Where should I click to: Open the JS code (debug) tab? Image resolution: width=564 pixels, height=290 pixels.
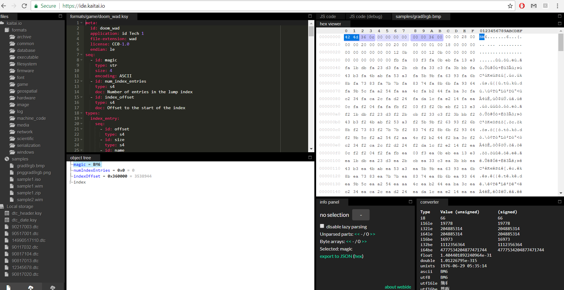(x=366, y=17)
